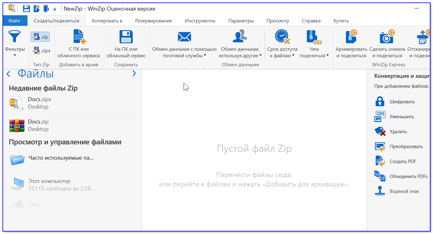433x234 pixels.
Task: Toggle the Шифровать option
Action: (x=402, y=102)
